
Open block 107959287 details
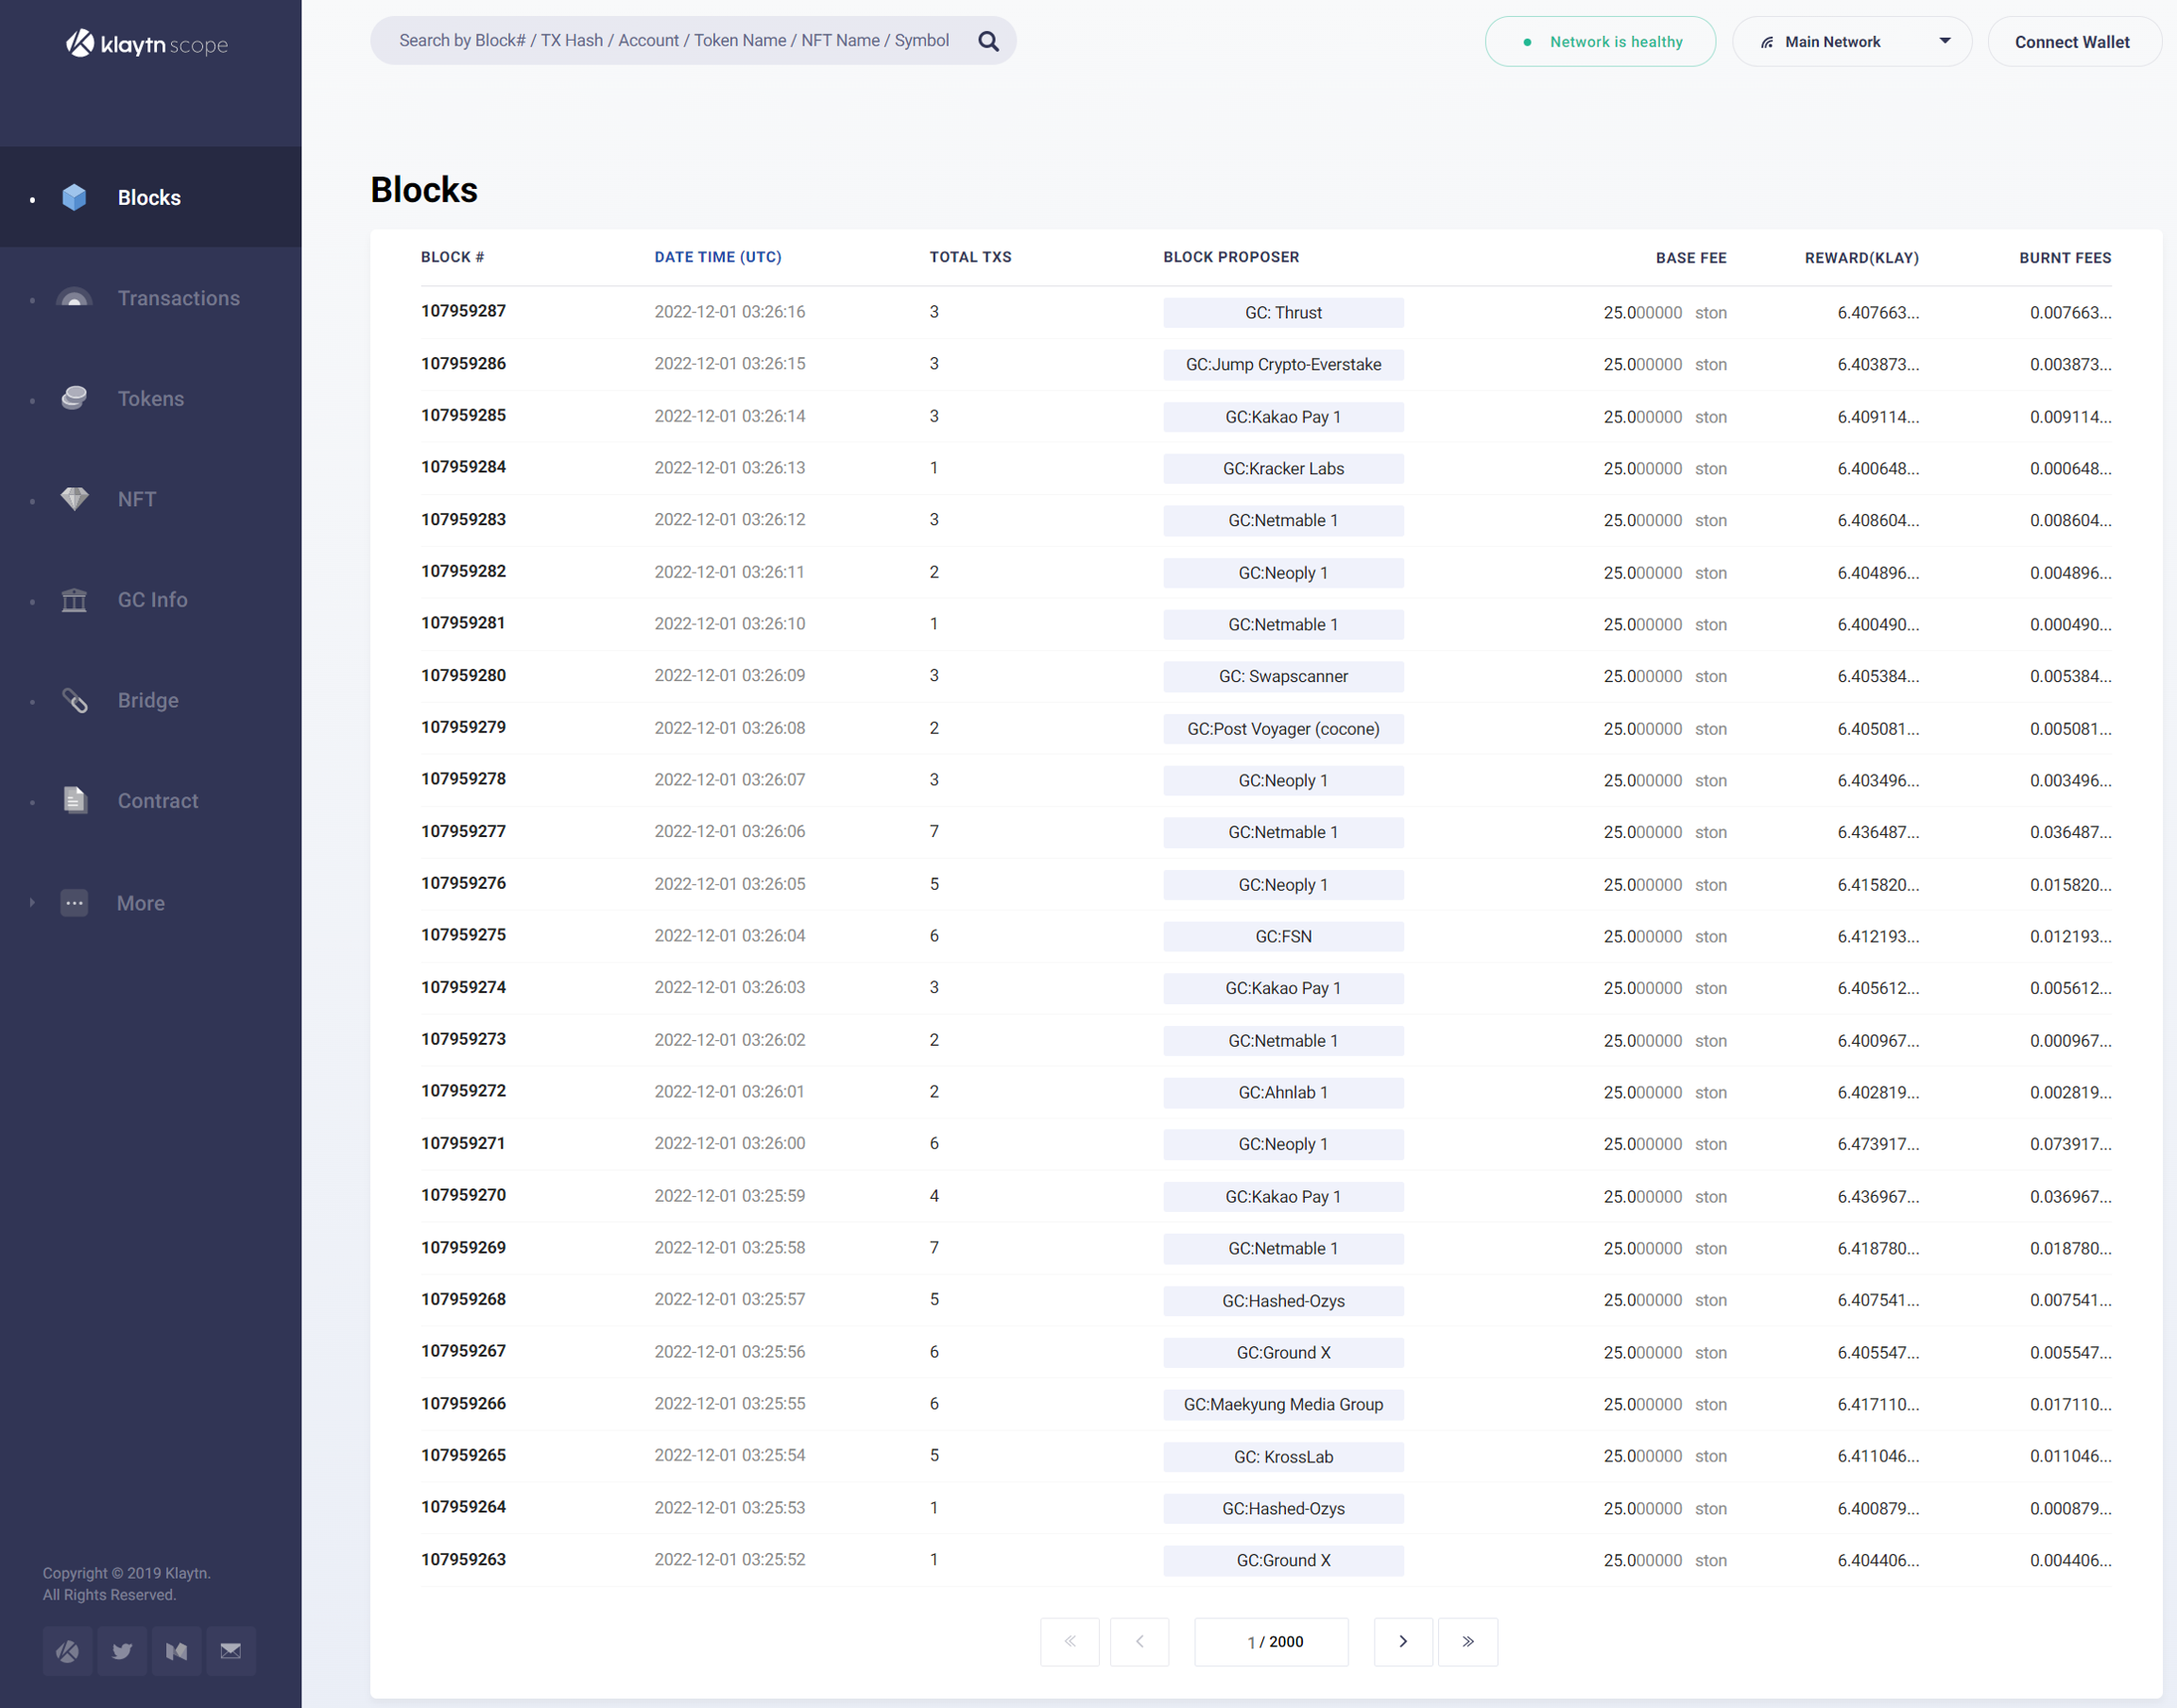click(463, 311)
